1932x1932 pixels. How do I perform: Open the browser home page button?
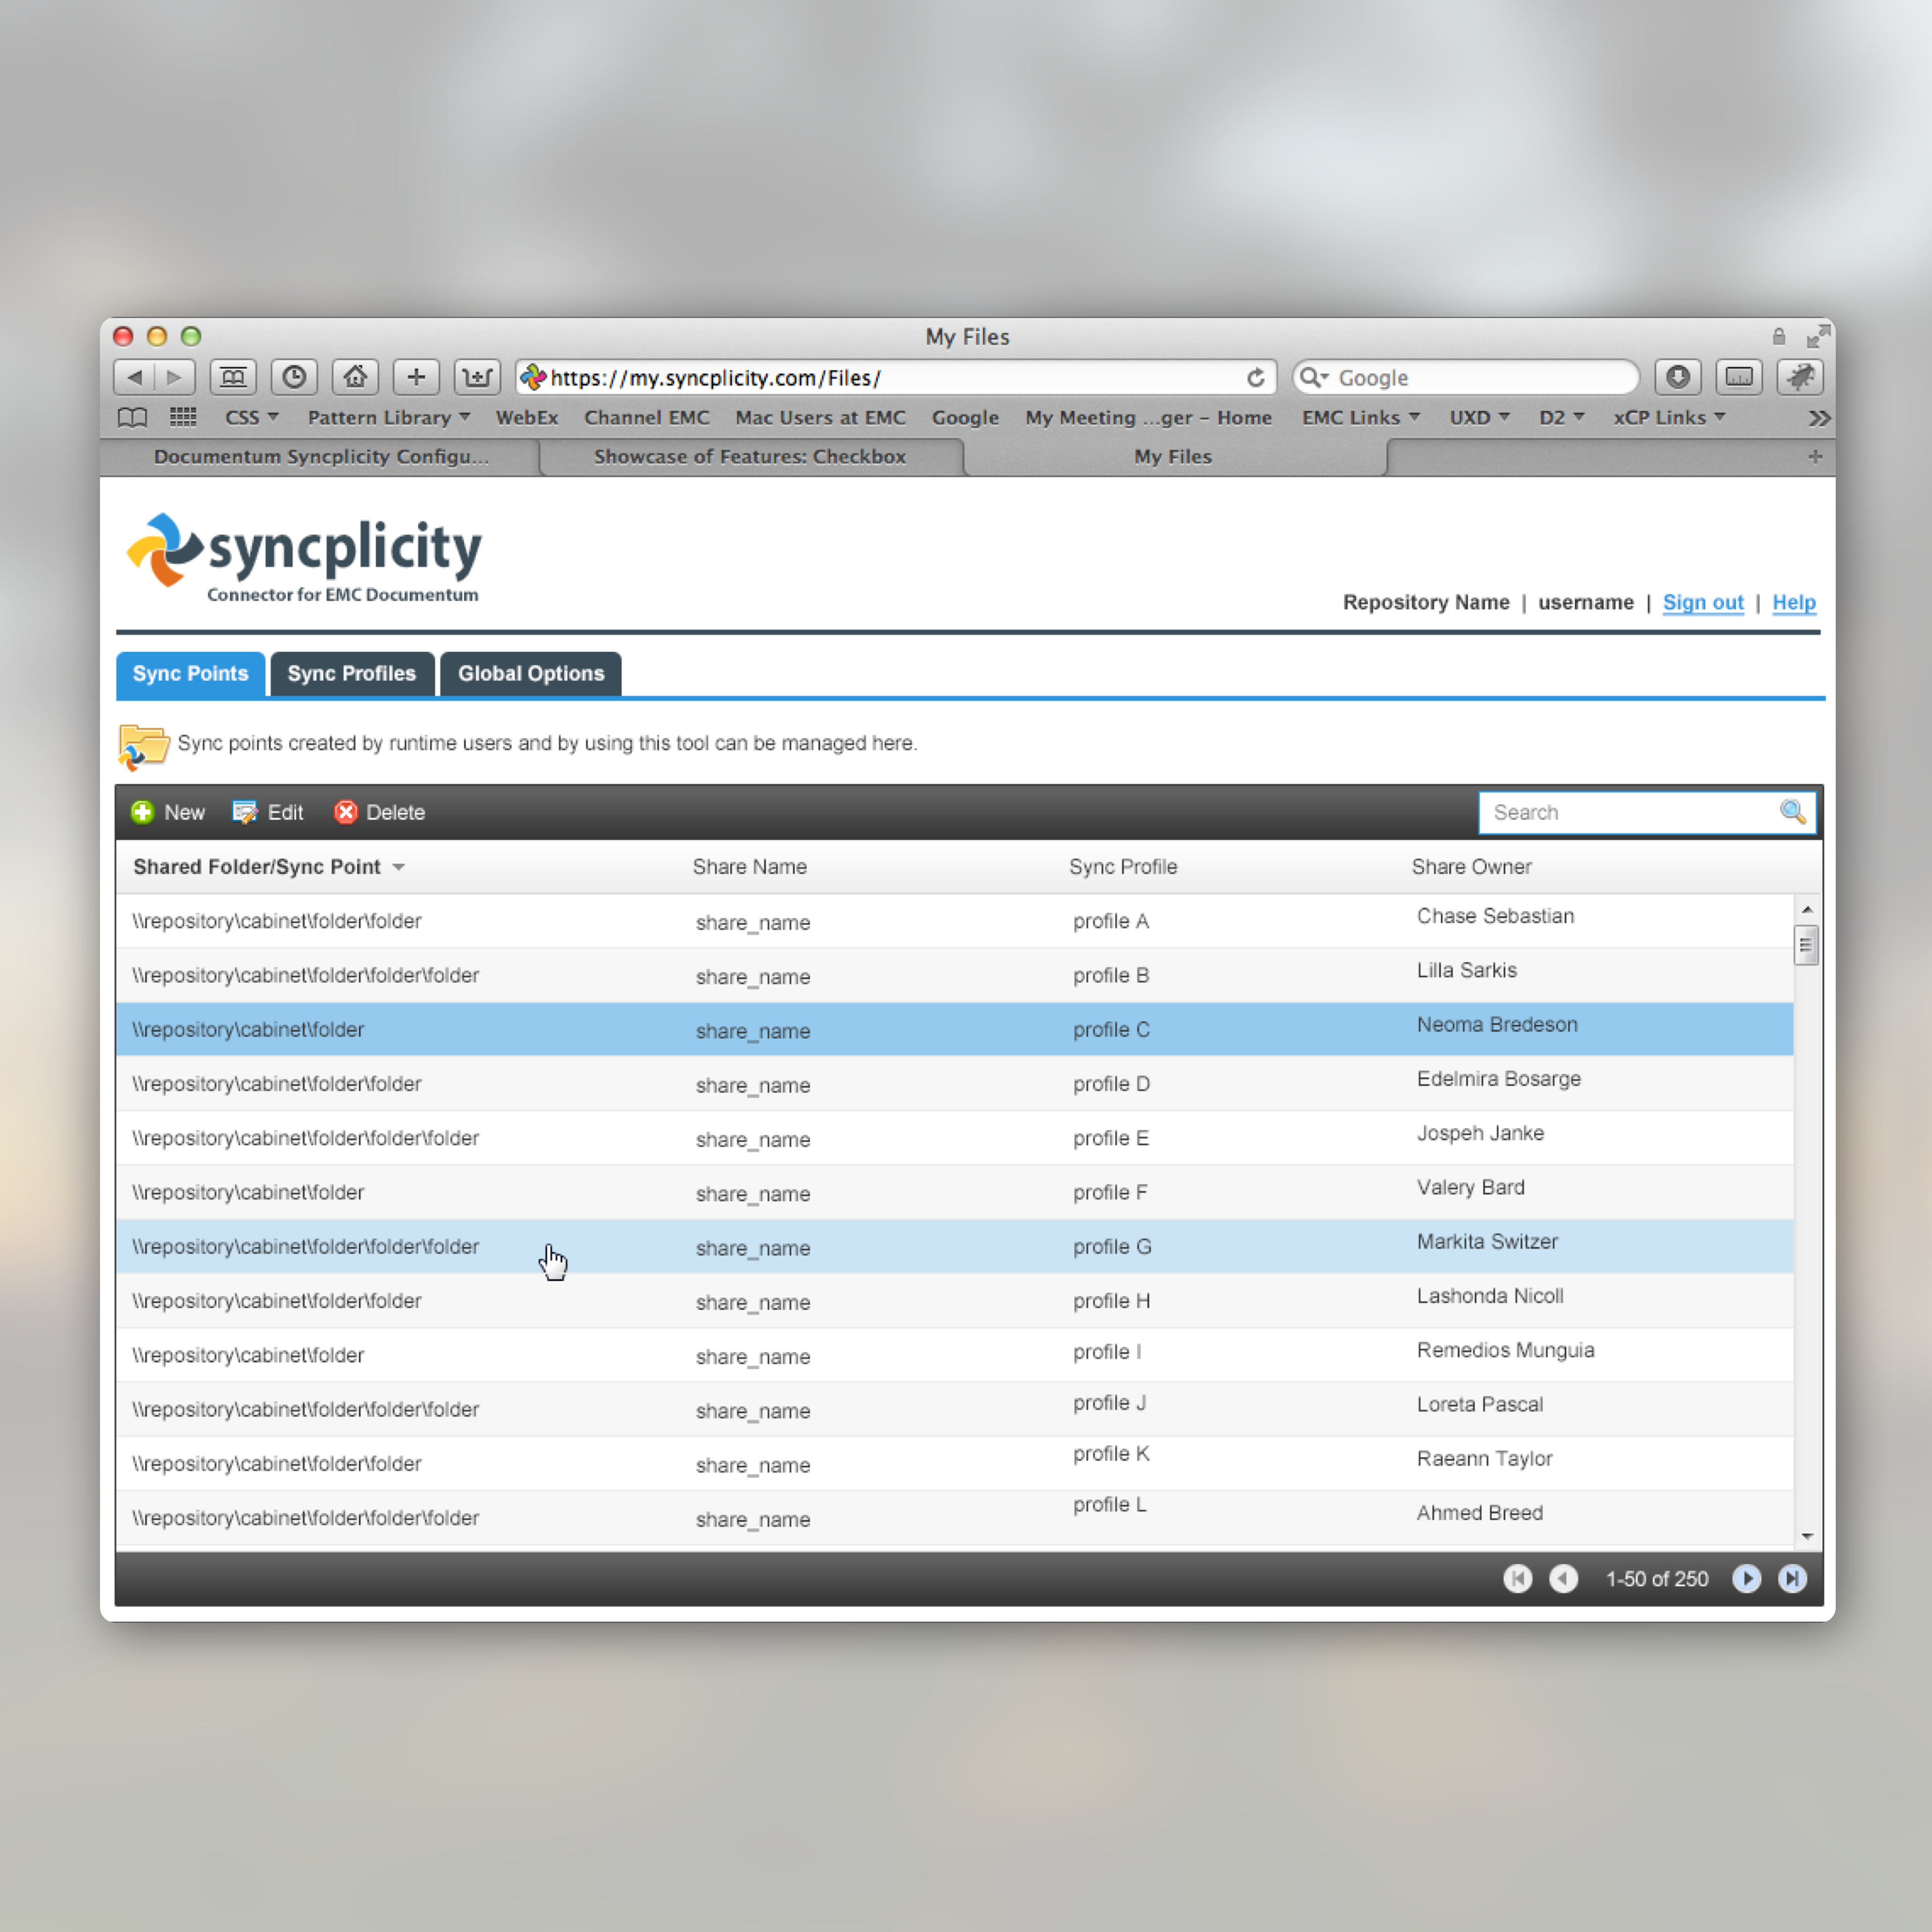pos(355,377)
